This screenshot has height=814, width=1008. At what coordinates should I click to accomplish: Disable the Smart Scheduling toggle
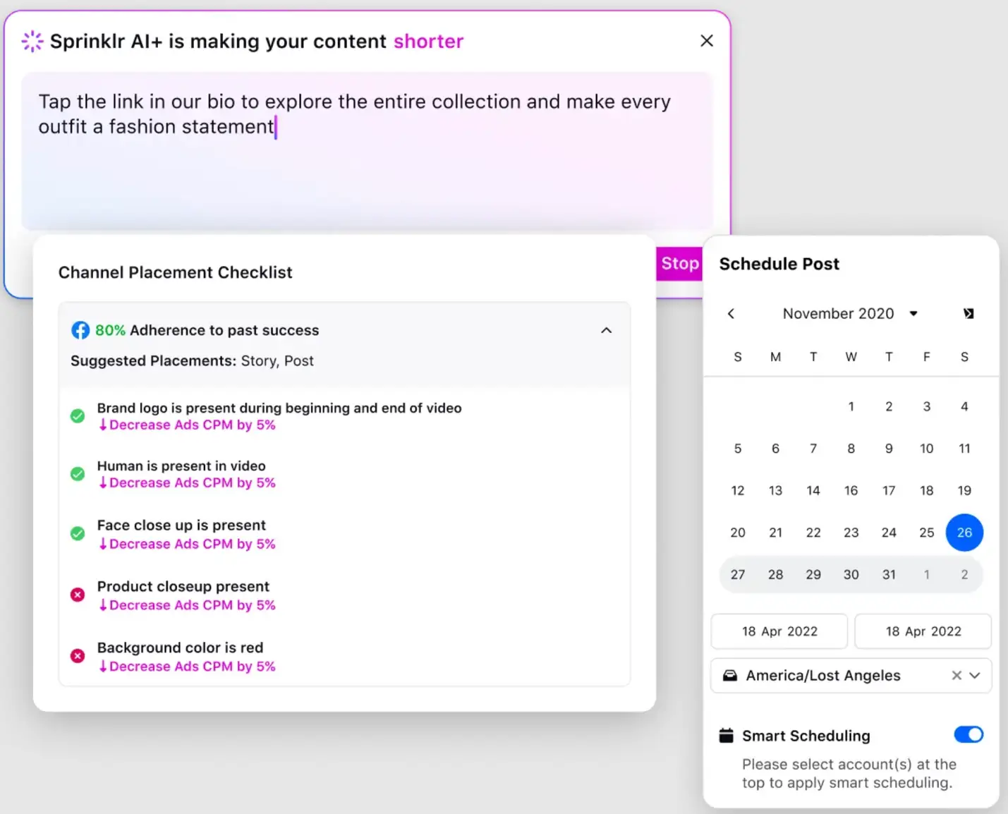click(x=968, y=734)
